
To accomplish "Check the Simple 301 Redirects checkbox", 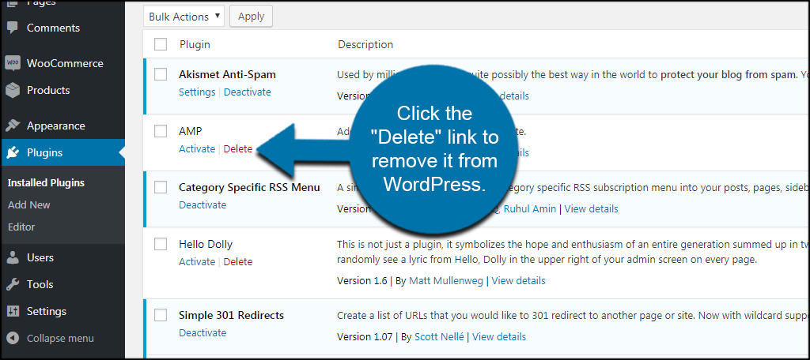I will click(161, 315).
